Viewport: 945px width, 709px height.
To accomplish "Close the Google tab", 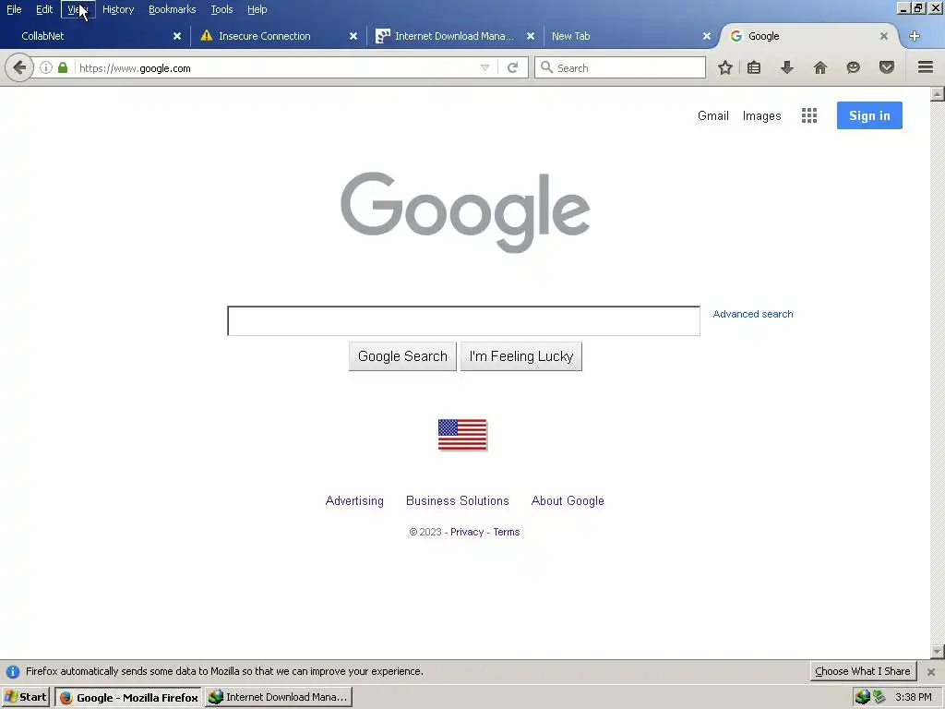I will (883, 36).
